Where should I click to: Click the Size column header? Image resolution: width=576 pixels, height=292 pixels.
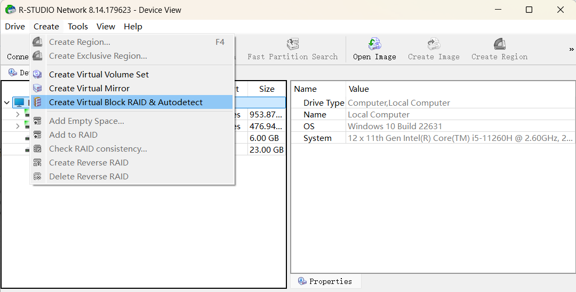(x=267, y=89)
